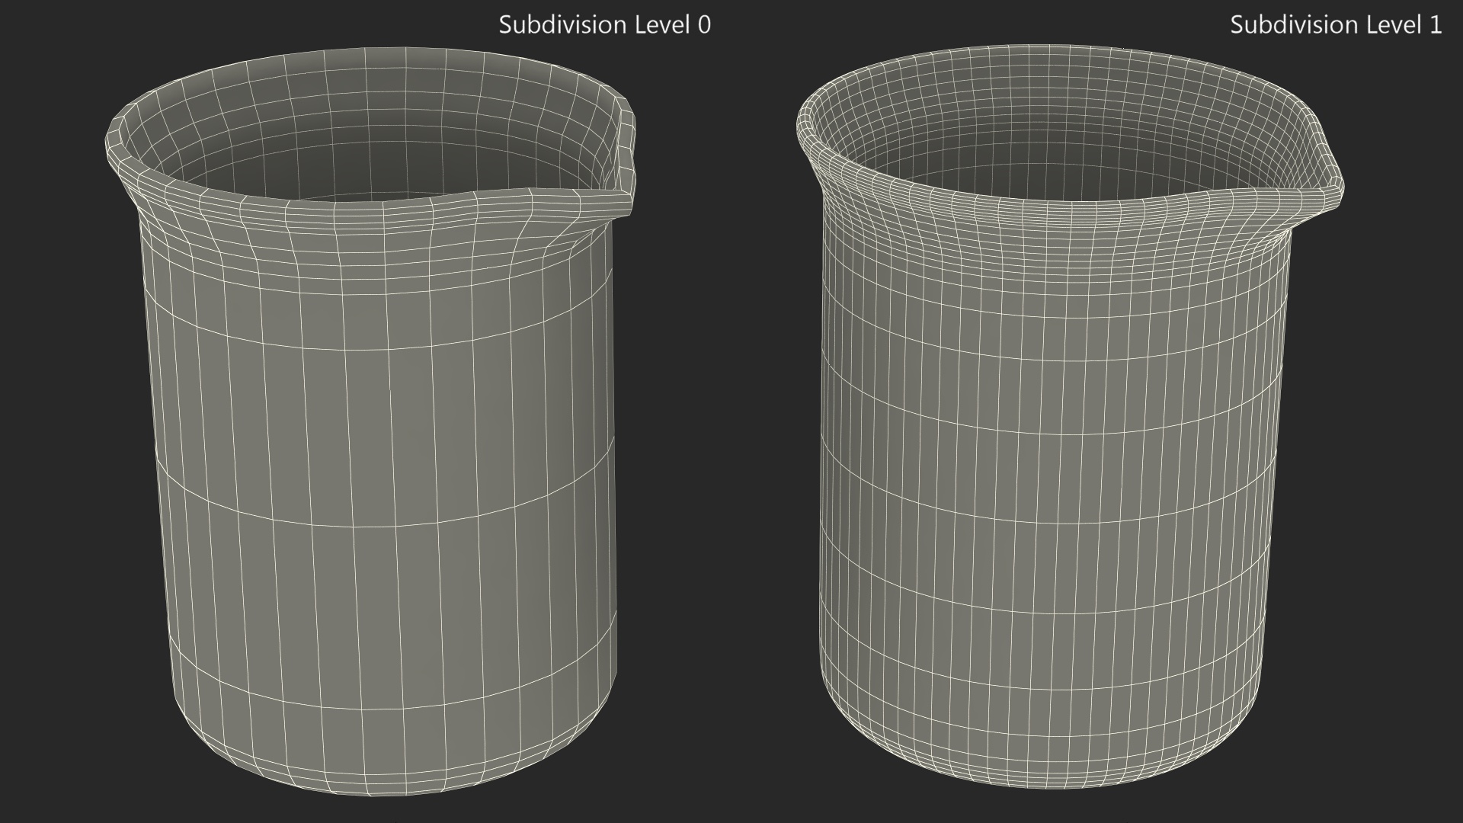Click the word 'Subdivision' above right beaker
Image resolution: width=1463 pixels, height=823 pixels.
pos(1294,25)
